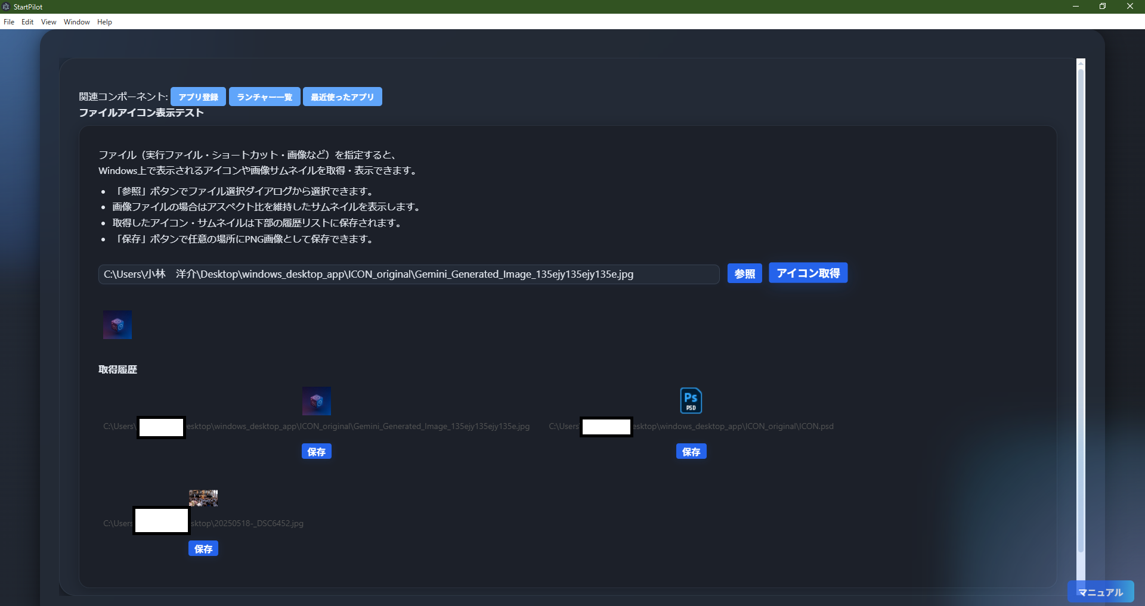
Task: Open the File menu
Action: [x=9, y=22]
